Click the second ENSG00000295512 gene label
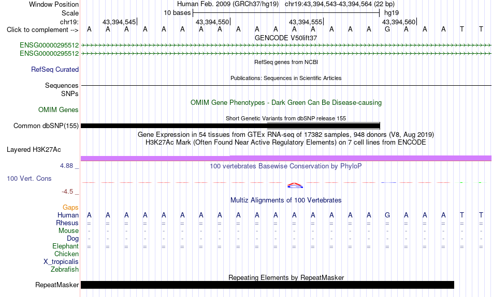The width and height of the screenshot is (492, 297). (x=49, y=54)
